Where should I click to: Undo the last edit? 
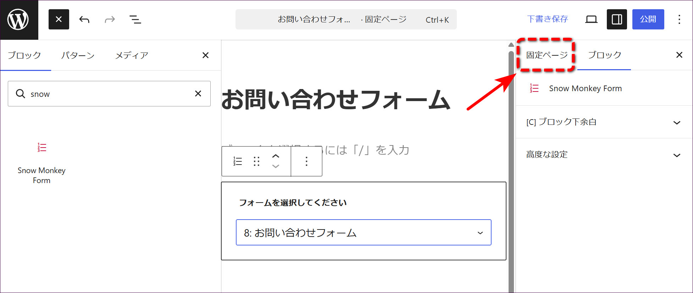pyautogui.click(x=84, y=19)
